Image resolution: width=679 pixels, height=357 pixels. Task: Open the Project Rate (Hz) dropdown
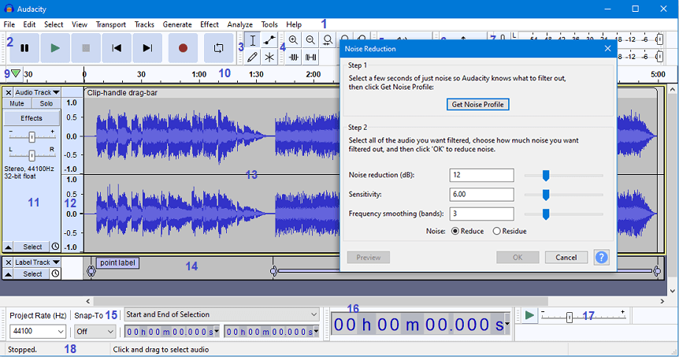[x=38, y=332]
